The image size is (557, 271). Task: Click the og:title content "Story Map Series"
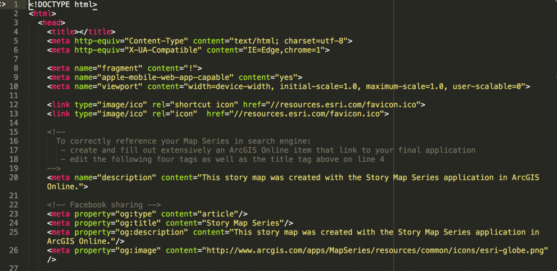[x=242, y=223]
